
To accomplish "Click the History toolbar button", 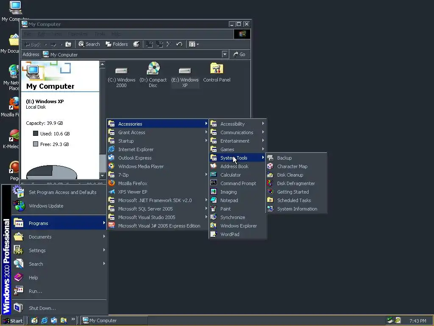I will pyautogui.click(x=136, y=44).
